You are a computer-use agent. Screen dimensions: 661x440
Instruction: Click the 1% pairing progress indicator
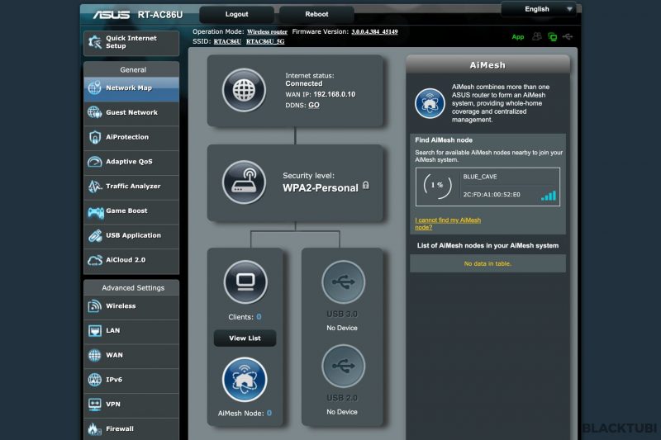coord(437,185)
